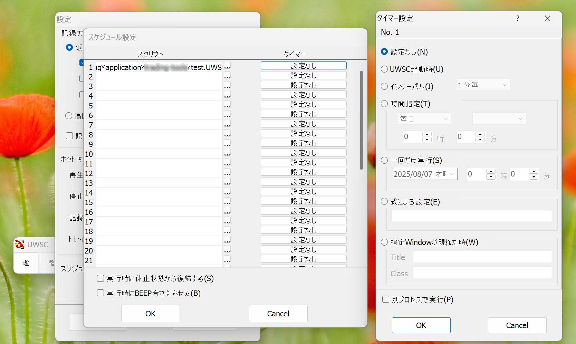
Task: Select 指定Windowが現れた時(W) radio option
Action: pos(384,242)
